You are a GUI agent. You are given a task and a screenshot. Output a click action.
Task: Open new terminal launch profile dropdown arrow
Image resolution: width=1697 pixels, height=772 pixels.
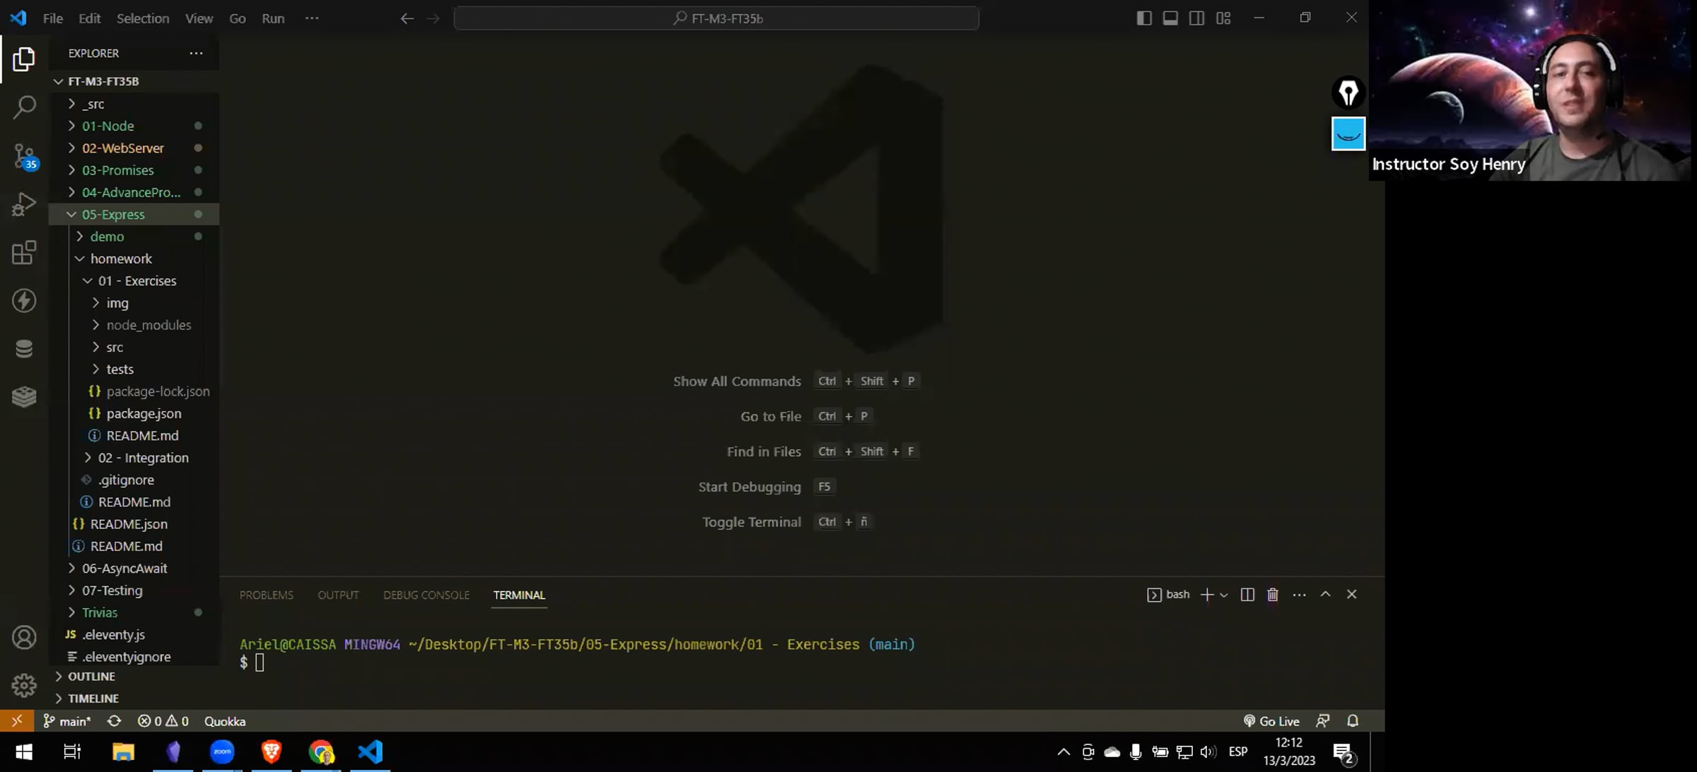pyautogui.click(x=1224, y=595)
